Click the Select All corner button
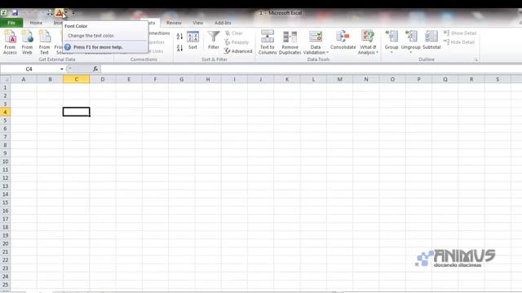 coord(5,80)
